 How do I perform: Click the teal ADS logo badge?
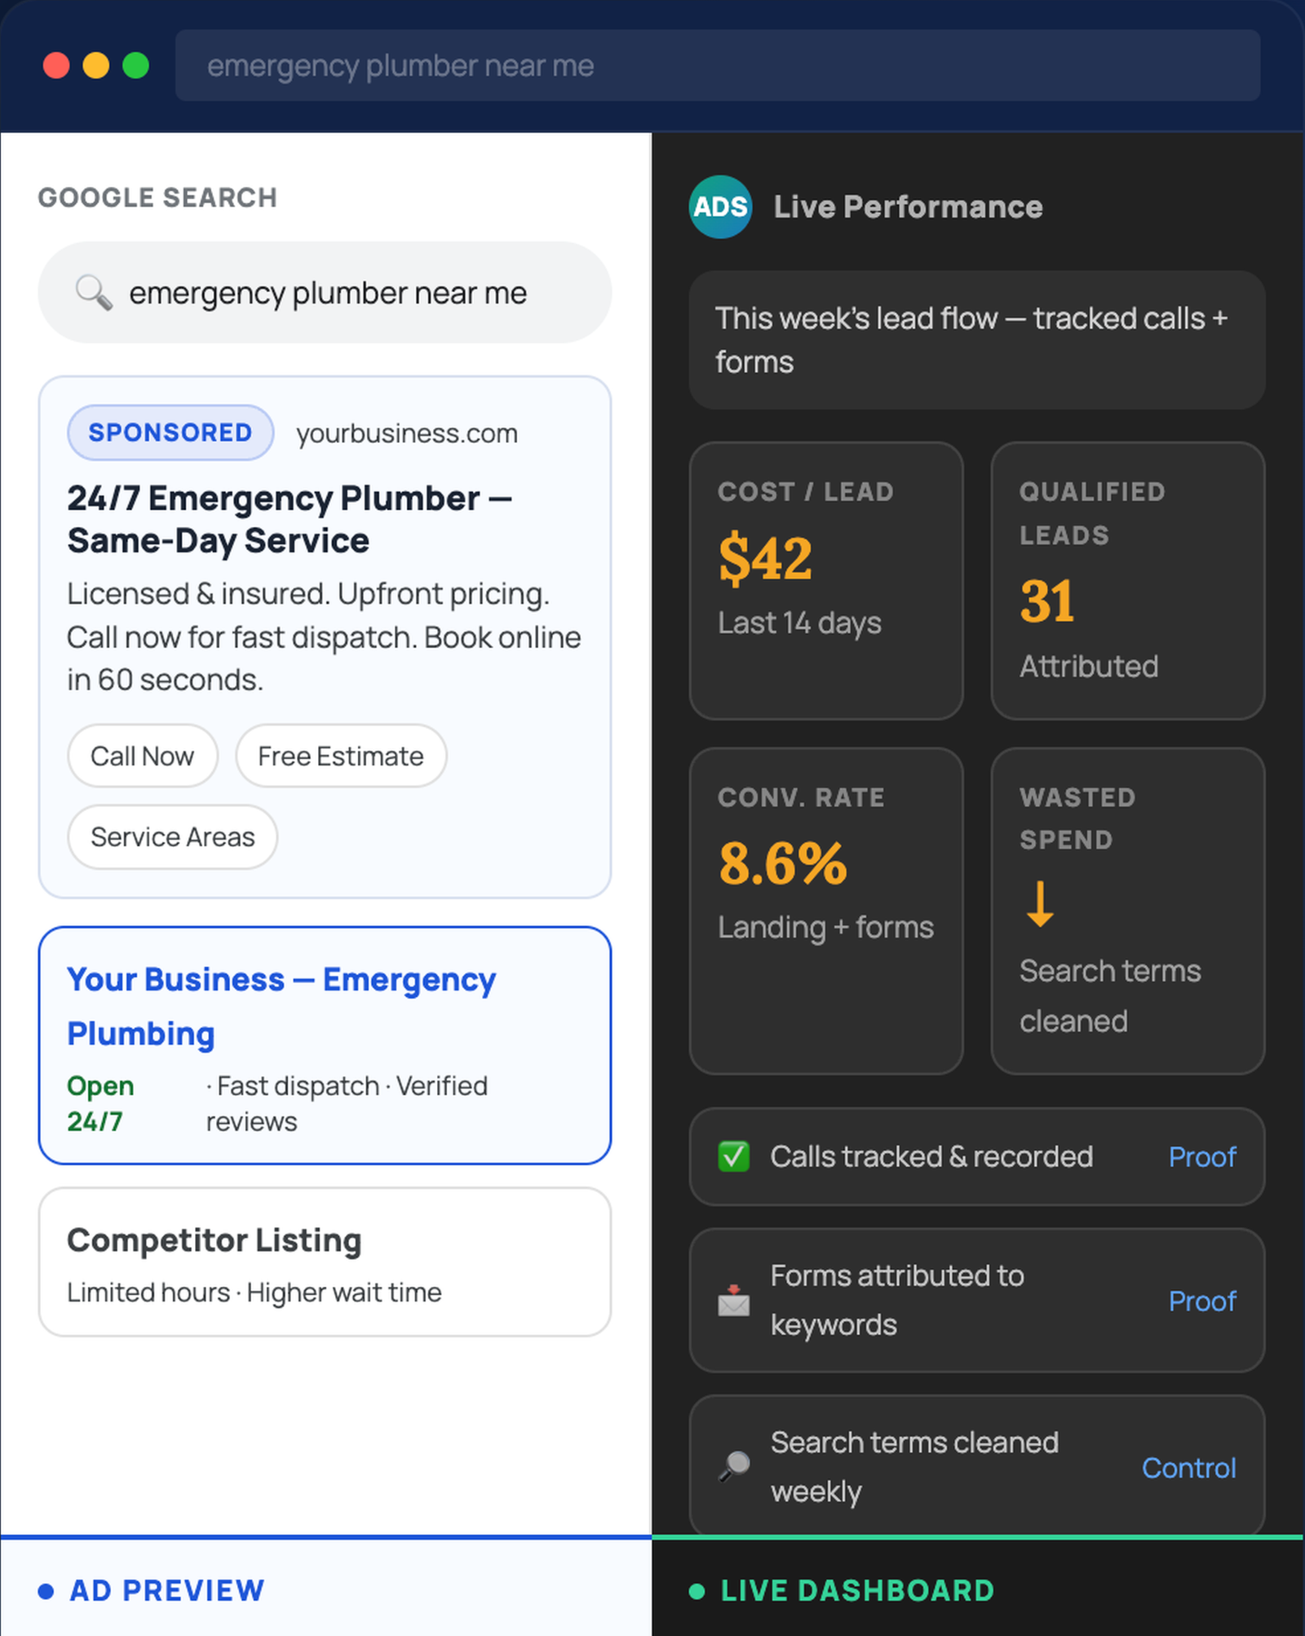coord(720,207)
